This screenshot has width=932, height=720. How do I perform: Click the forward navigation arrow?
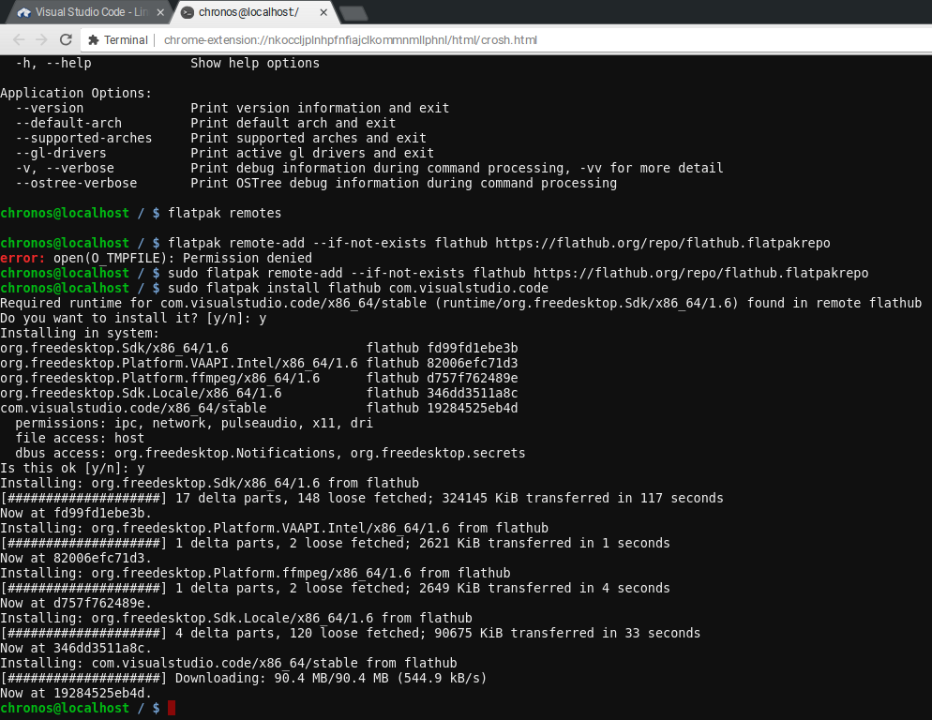(x=40, y=39)
